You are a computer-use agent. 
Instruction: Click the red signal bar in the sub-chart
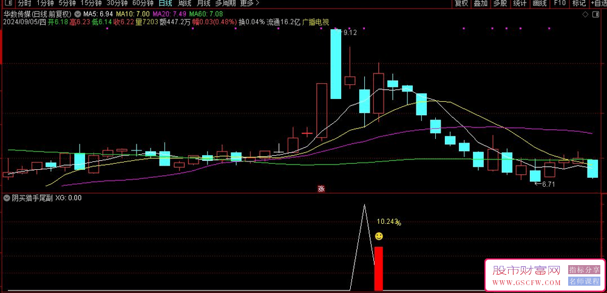(379, 269)
